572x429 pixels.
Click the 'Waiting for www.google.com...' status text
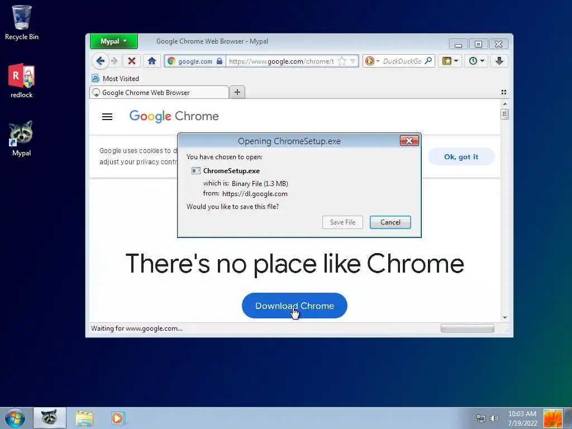pos(137,328)
